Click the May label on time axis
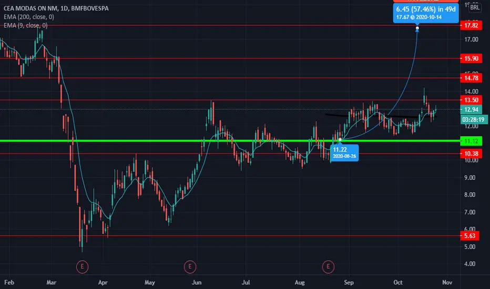 (x=150, y=283)
